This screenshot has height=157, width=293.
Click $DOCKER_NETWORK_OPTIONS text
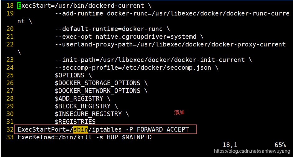coord(98,91)
